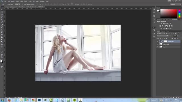182x102 pixels.
Task: Add a Channel Mixer adjustment
Action: (x=169, y=26)
